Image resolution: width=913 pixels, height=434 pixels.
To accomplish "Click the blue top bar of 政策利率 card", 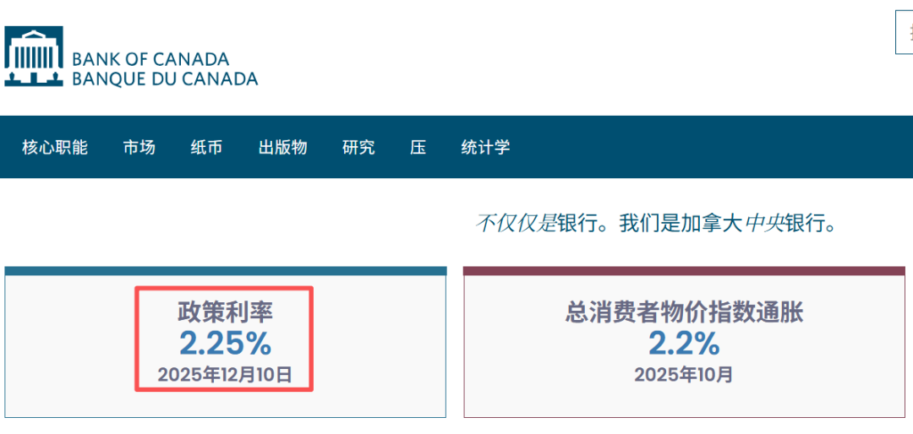I will coord(225,271).
